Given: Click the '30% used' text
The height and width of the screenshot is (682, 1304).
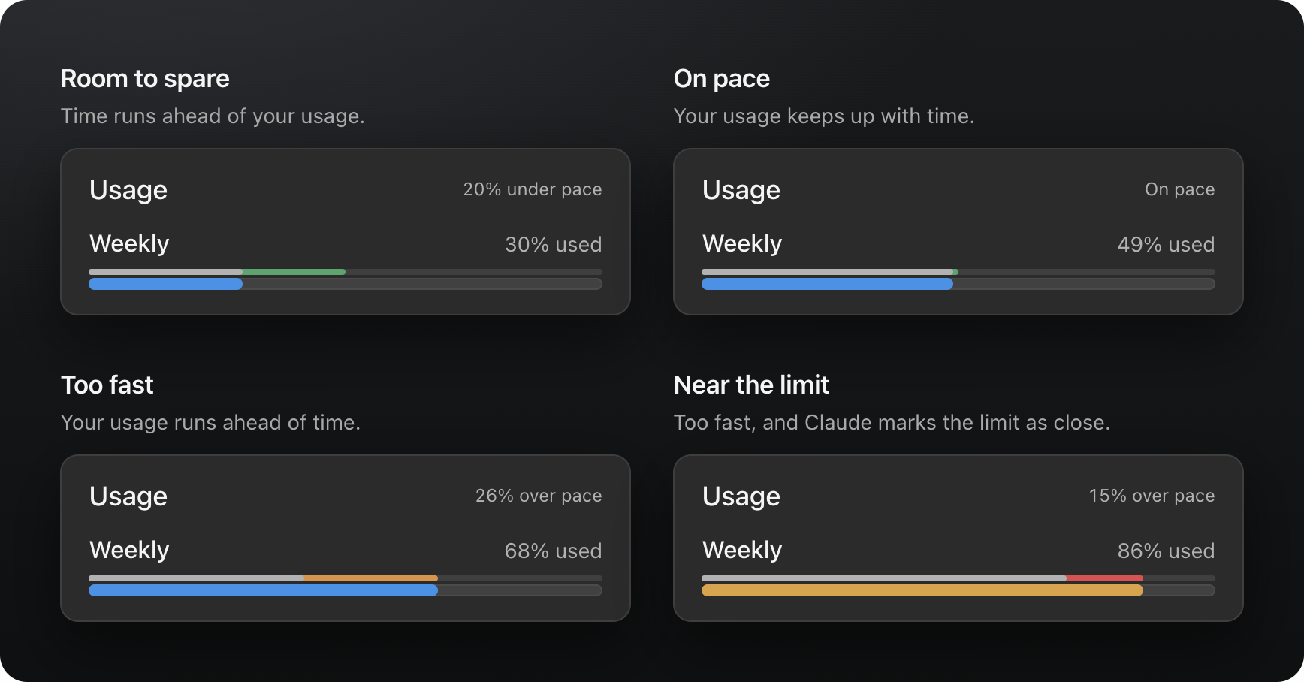Looking at the screenshot, I should pos(553,244).
